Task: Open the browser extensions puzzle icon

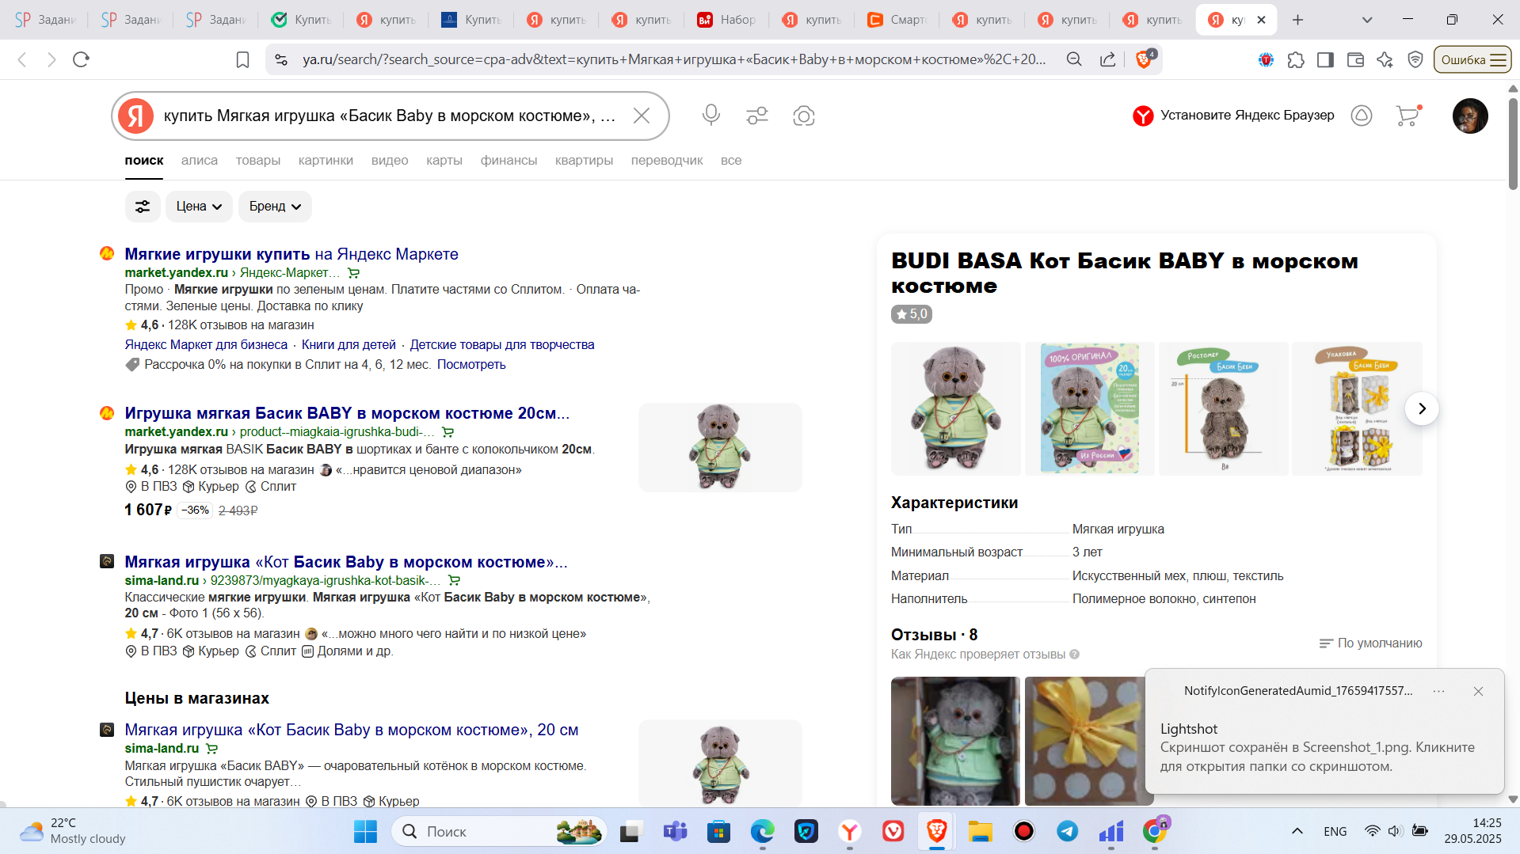Action: (x=1296, y=59)
